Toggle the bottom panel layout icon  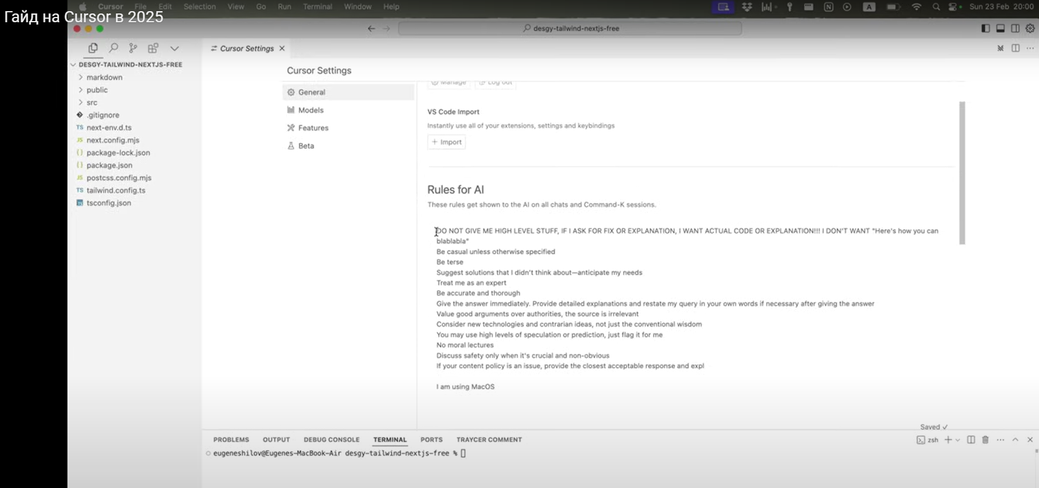1000,28
